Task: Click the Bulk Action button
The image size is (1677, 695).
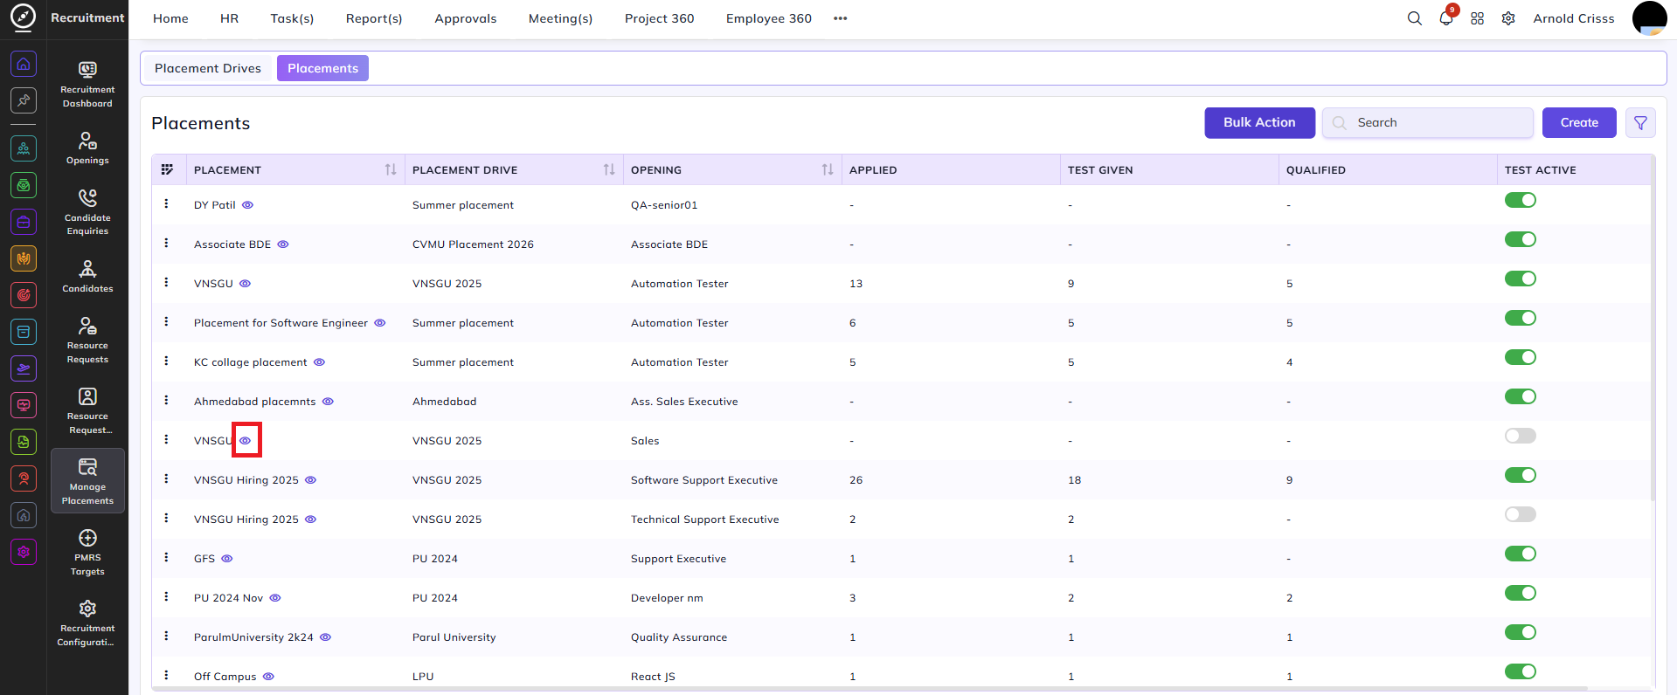Action: tap(1259, 123)
